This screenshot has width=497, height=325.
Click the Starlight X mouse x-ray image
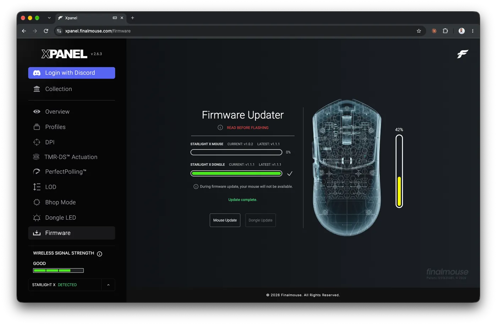[347, 167]
